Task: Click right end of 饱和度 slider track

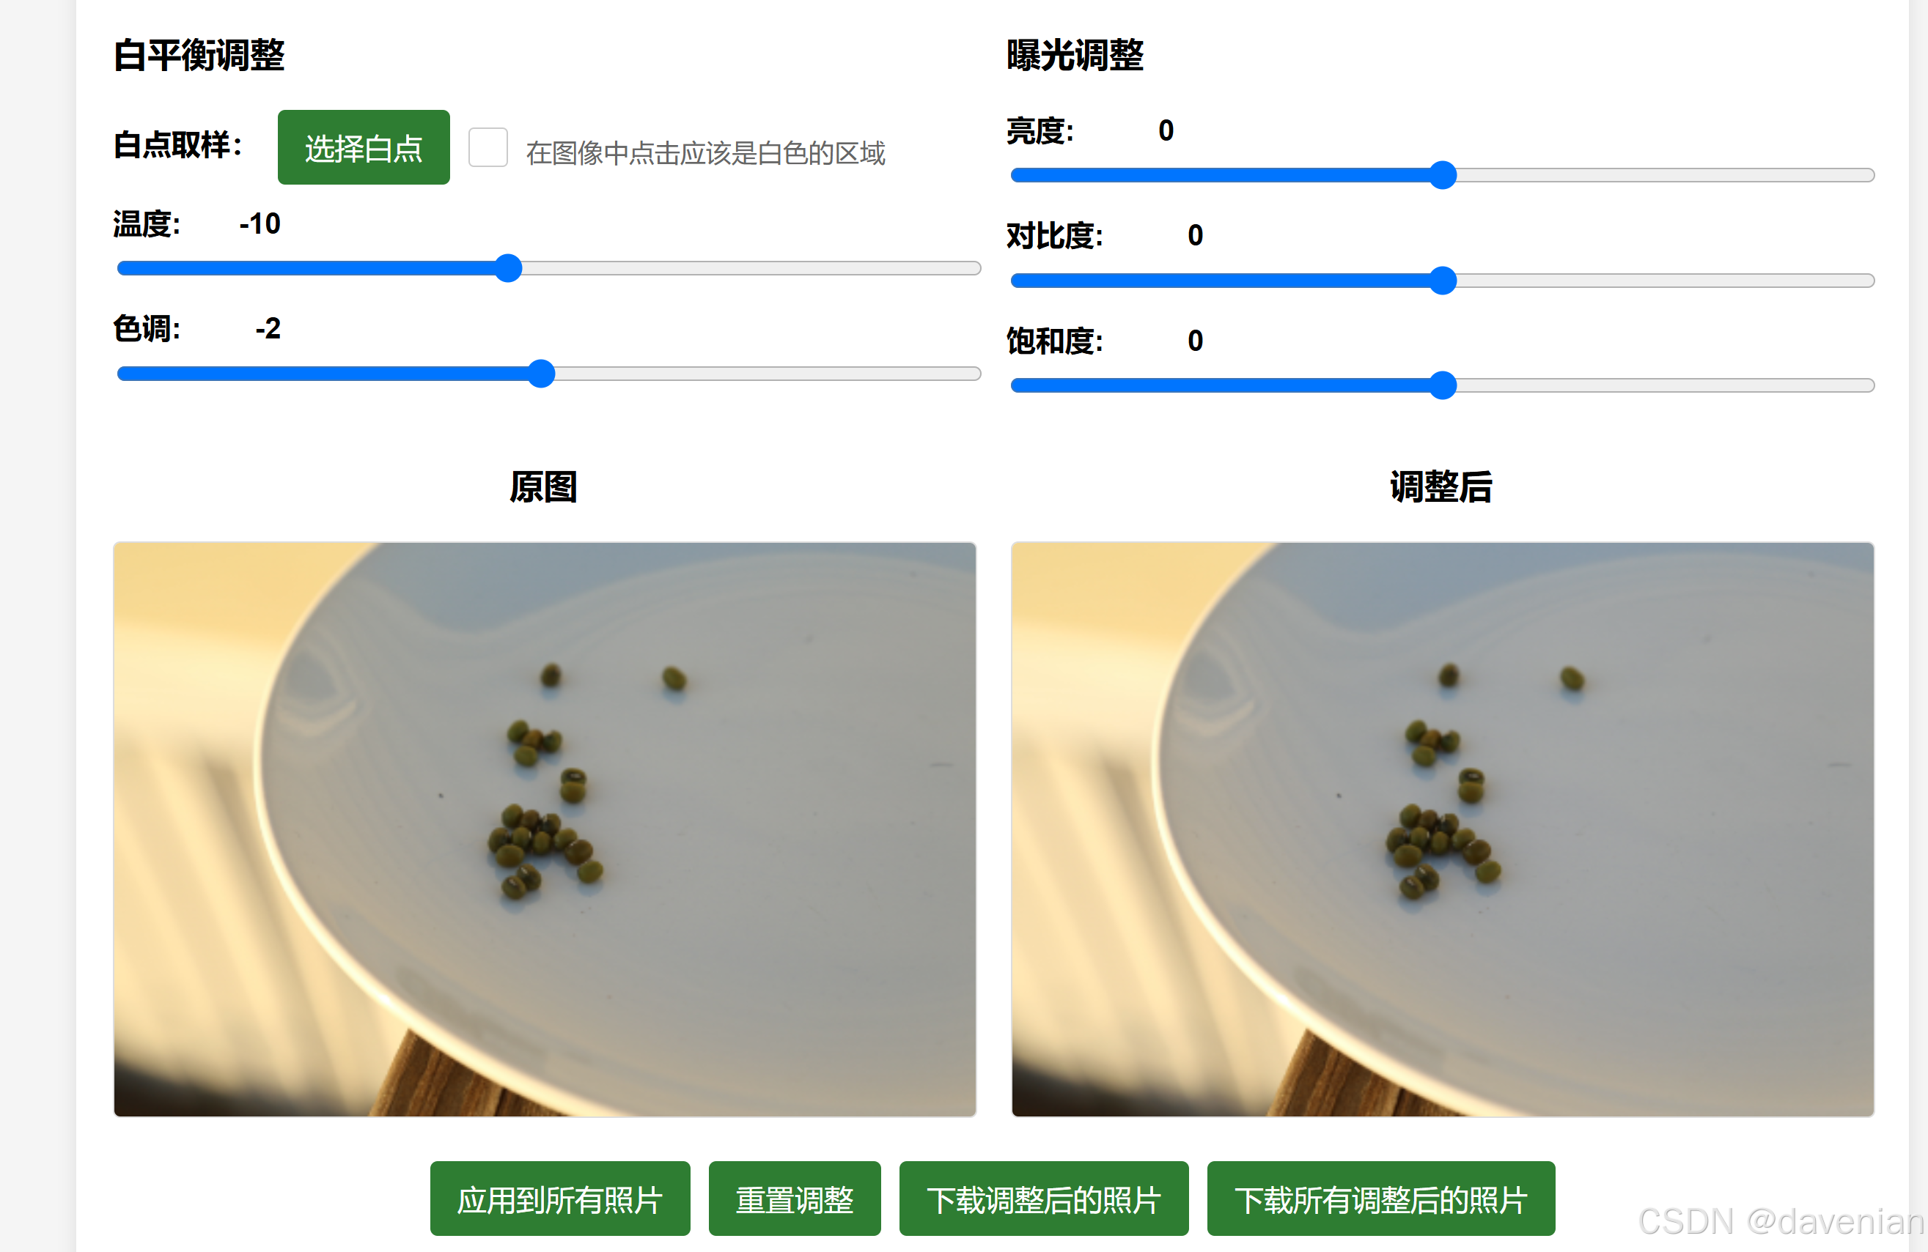Action: [1867, 385]
